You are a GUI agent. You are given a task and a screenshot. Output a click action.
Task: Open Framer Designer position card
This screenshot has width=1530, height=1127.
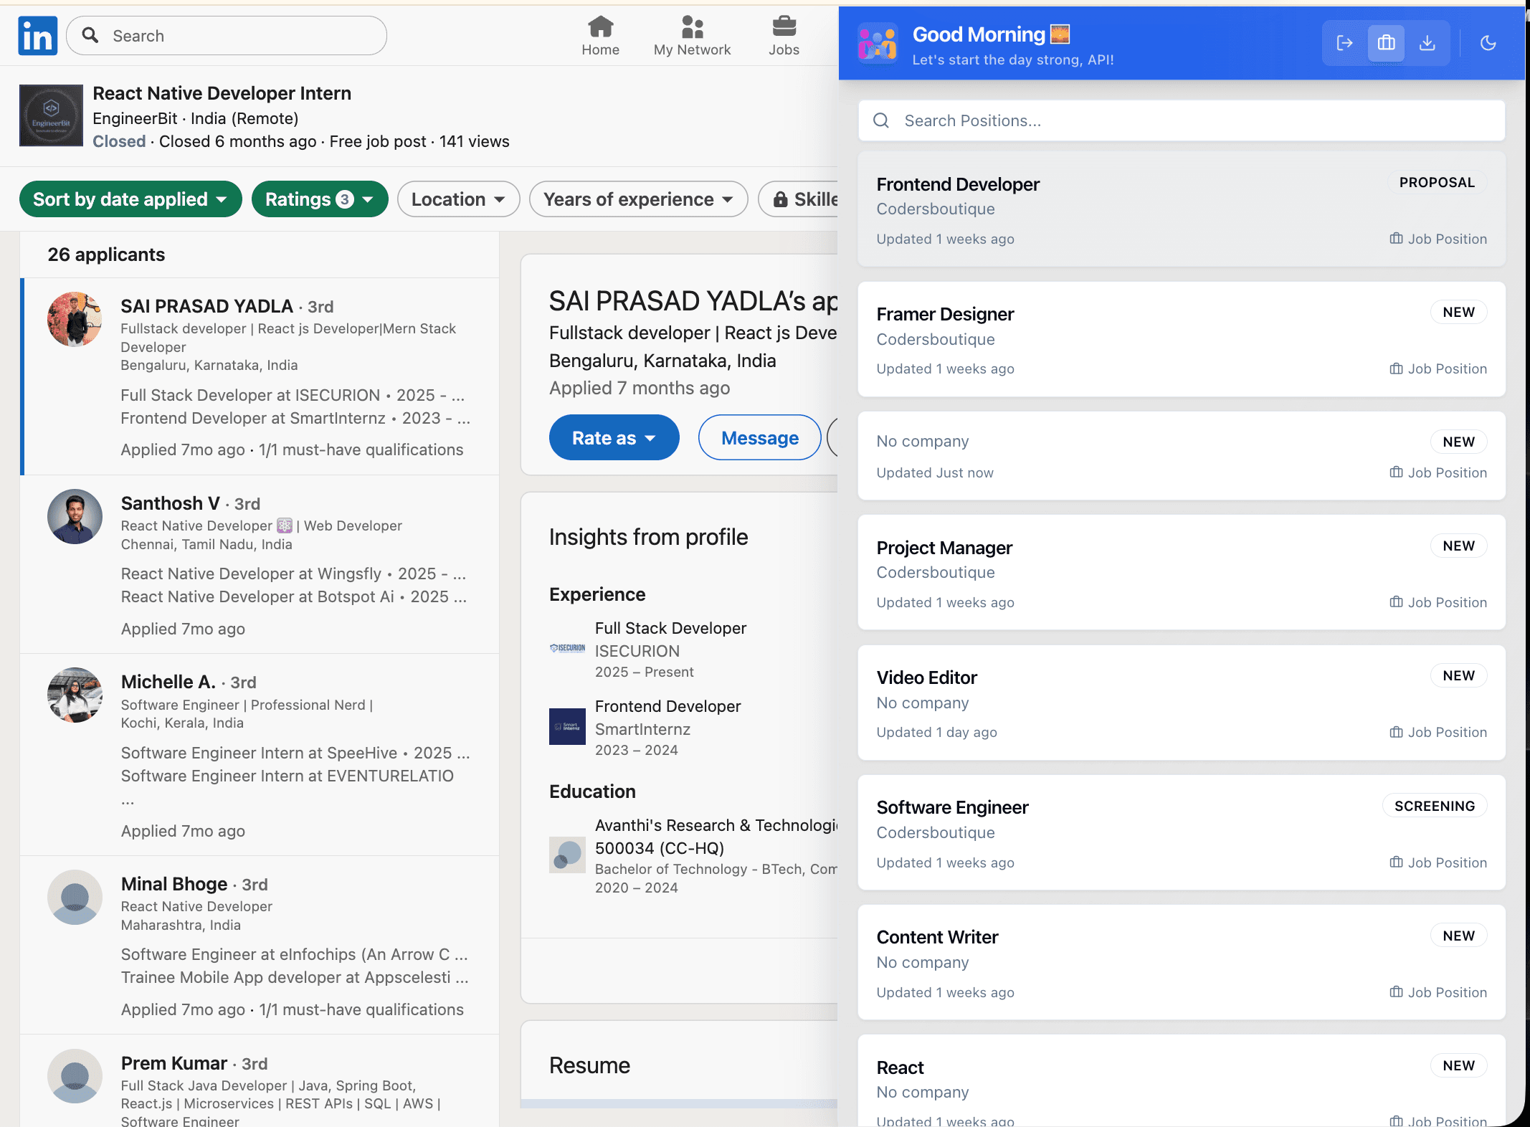point(1181,339)
